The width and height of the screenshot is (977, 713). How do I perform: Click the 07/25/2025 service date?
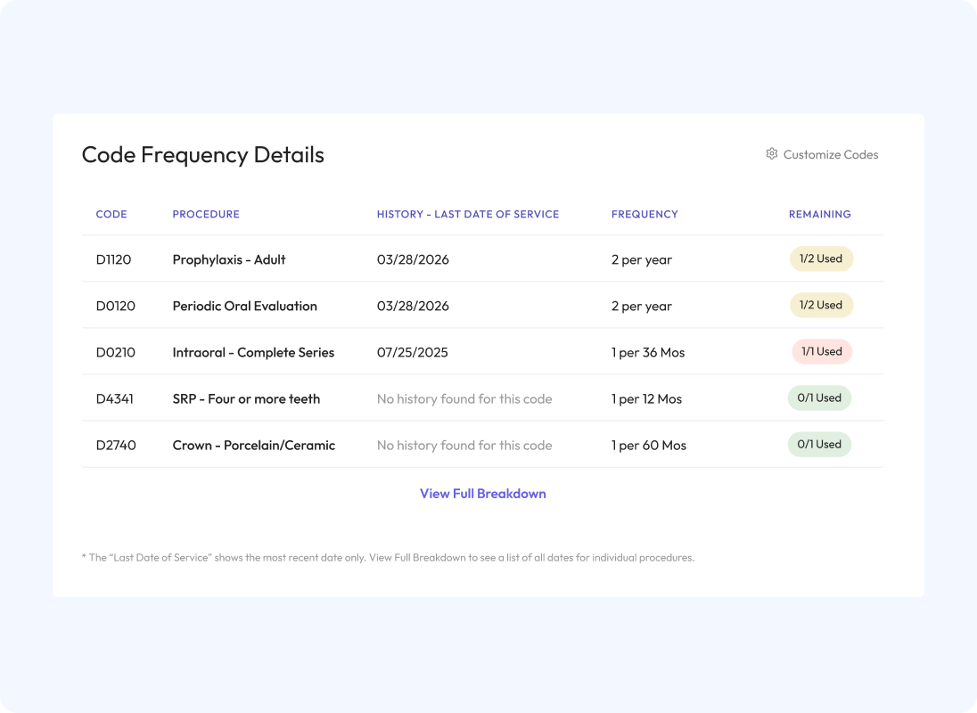tap(413, 352)
